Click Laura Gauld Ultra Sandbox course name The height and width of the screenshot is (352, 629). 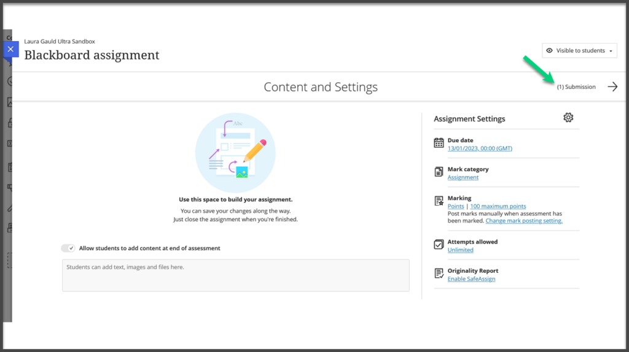pyautogui.click(x=60, y=41)
